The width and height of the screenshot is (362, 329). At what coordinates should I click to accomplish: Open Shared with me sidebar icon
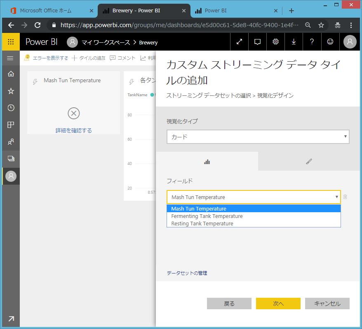pos(11,141)
